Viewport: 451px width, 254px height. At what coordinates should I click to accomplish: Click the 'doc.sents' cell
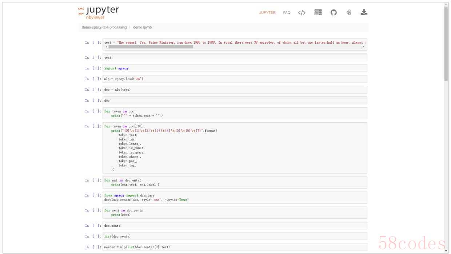tap(235, 226)
